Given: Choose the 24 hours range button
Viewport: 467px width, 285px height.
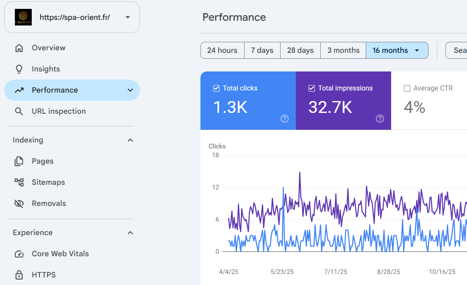Looking at the screenshot, I should [x=222, y=50].
